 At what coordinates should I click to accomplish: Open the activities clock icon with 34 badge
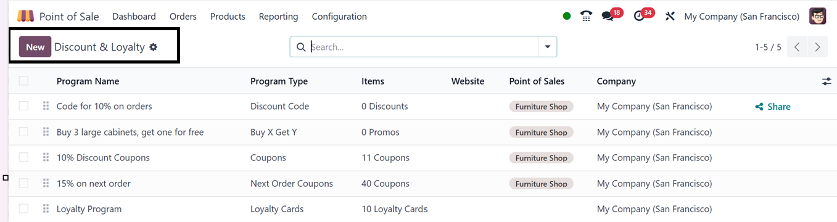tap(639, 17)
